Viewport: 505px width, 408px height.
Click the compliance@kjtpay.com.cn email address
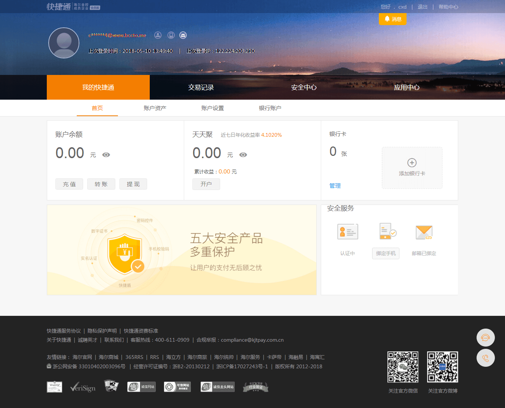click(252, 340)
